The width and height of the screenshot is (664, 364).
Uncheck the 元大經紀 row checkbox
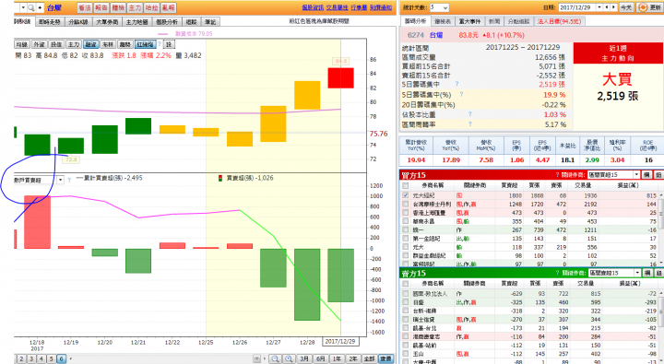coord(406,195)
